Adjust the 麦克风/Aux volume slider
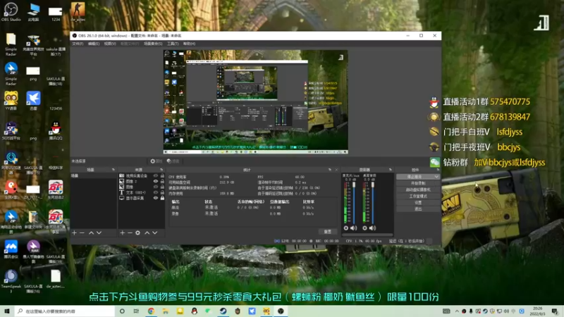The image size is (564, 317). [x=354, y=203]
